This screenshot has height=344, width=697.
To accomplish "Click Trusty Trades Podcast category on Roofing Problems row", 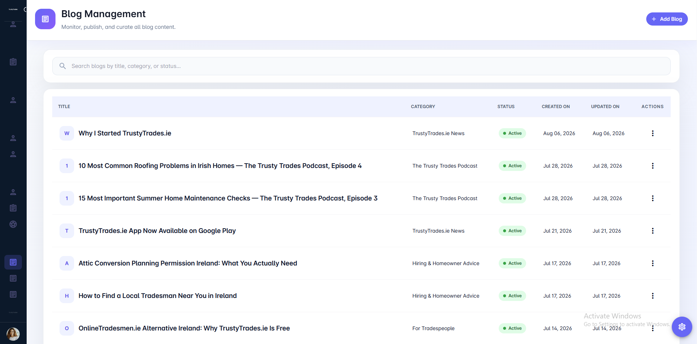I will 445,166.
